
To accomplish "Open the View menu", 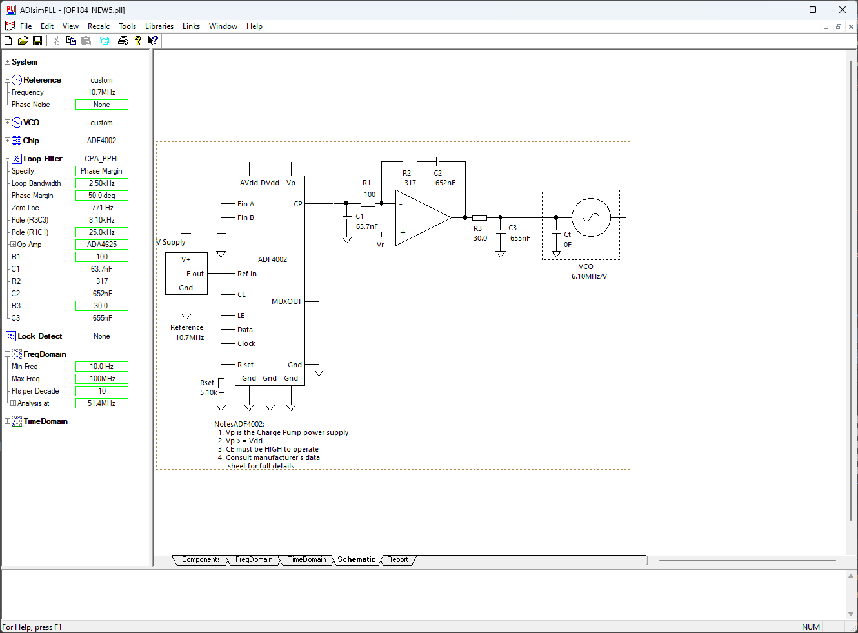I will click(x=70, y=26).
